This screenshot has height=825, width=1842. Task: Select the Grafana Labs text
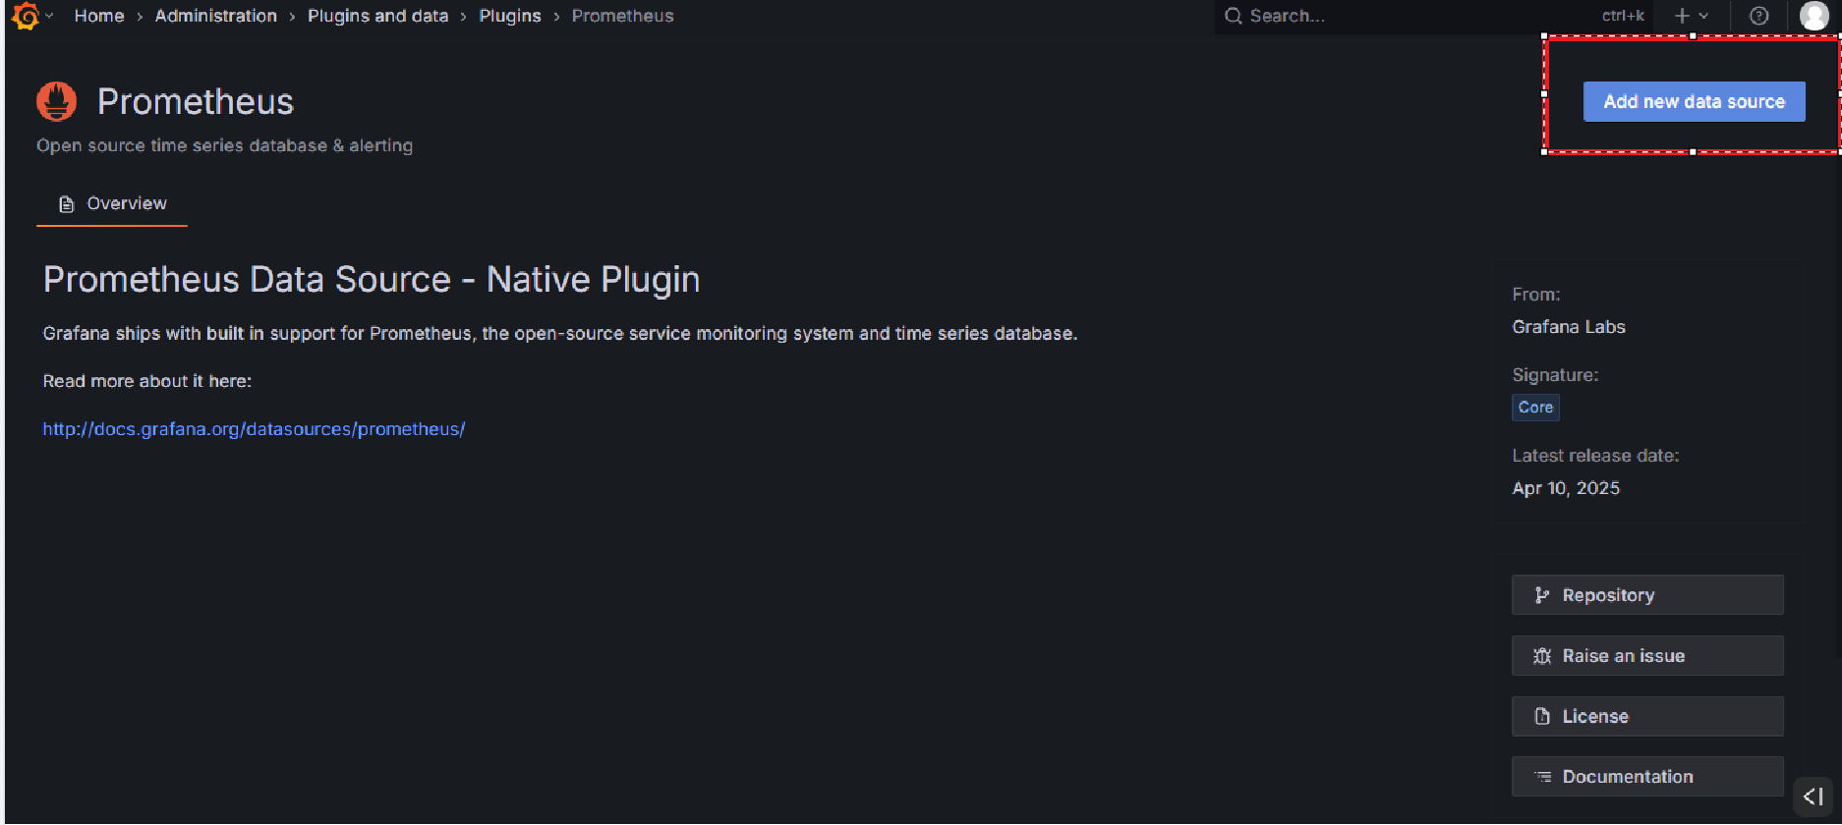[1569, 327]
